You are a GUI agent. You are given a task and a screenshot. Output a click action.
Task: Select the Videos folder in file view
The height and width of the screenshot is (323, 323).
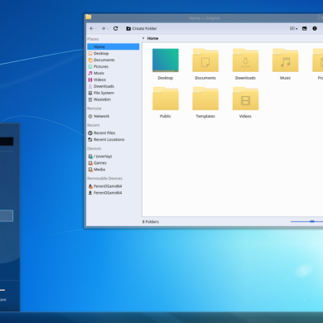pyautogui.click(x=245, y=103)
